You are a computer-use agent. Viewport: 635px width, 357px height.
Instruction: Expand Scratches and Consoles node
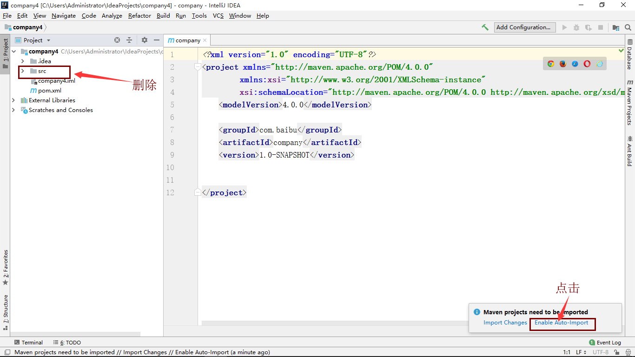[13, 110]
